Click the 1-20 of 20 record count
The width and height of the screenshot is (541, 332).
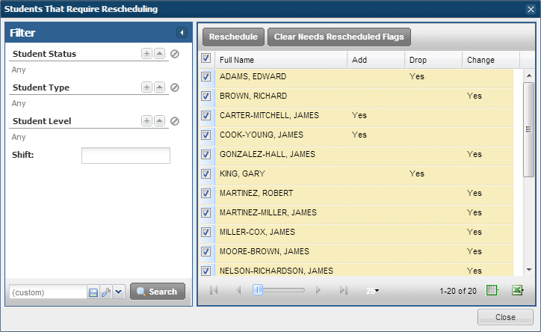point(458,291)
